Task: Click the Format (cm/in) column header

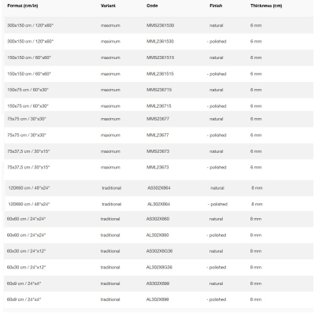Action: [x=23, y=6]
